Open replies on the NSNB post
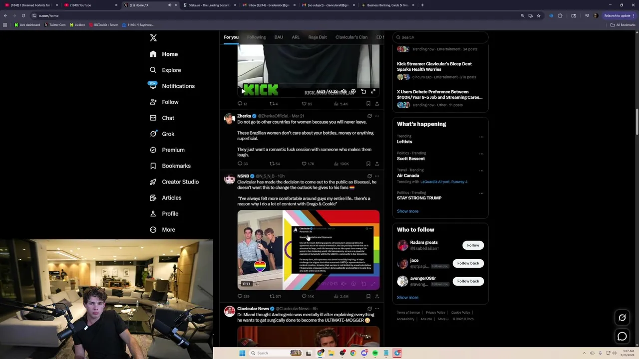Image resolution: width=639 pixels, height=359 pixels. click(240, 296)
